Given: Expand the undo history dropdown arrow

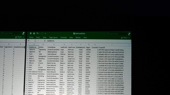Looking at the screenshot, I should pos(39,34).
